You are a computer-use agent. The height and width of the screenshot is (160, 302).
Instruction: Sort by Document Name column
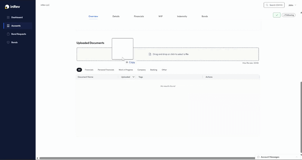point(86,77)
